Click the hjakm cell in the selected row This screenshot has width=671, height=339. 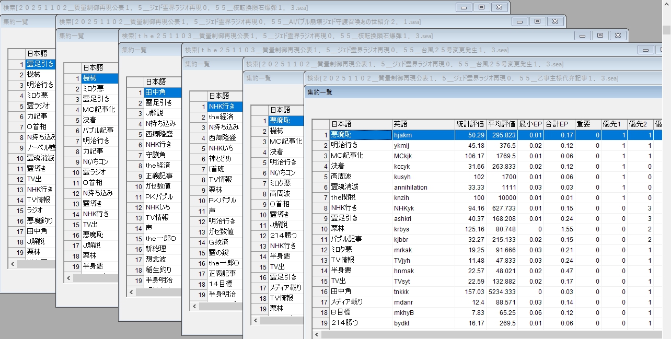point(423,135)
